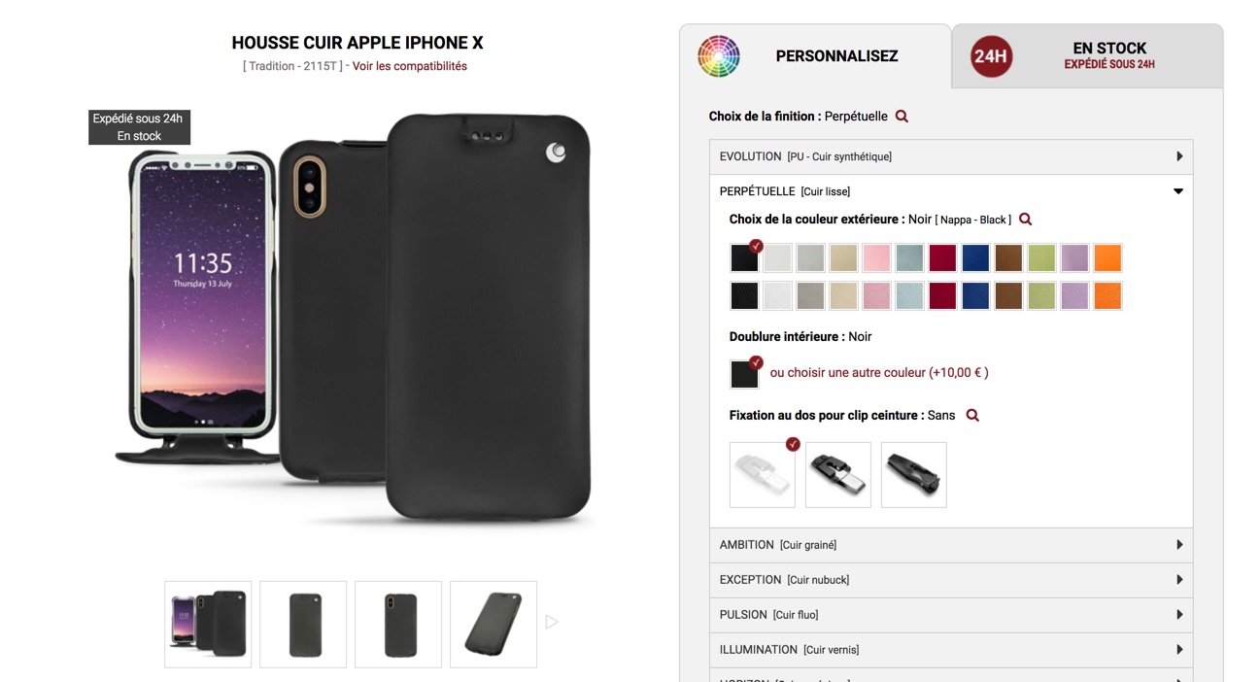Screen dimensions: 1260x682
Task: Collapse the PERPÉTUELLE cuir lisse section
Action: click(951, 191)
